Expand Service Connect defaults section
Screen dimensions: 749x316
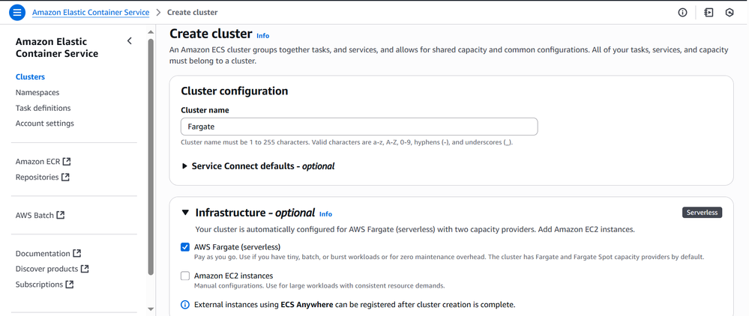coord(185,166)
